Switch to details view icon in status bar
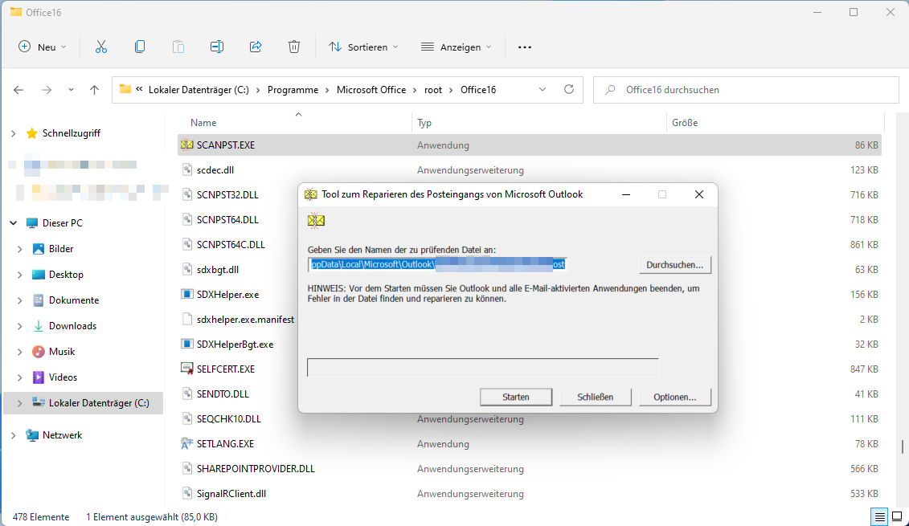The image size is (909, 526). tap(879, 516)
